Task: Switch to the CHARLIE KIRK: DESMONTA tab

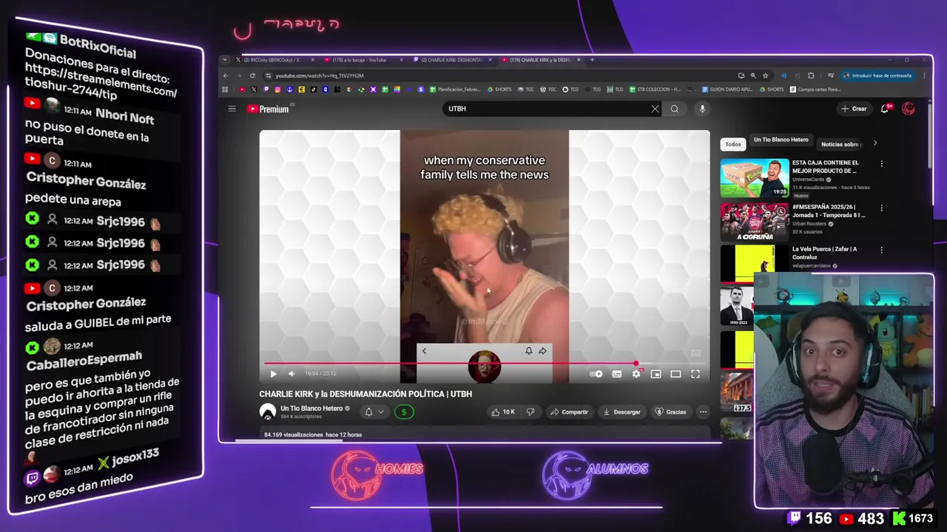Action: 451,60
